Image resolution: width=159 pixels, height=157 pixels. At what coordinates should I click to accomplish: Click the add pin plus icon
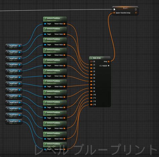[x=108, y=66]
